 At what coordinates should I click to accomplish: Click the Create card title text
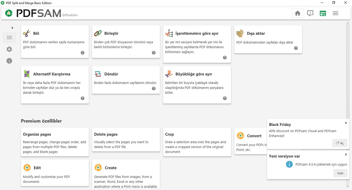(x=111, y=168)
